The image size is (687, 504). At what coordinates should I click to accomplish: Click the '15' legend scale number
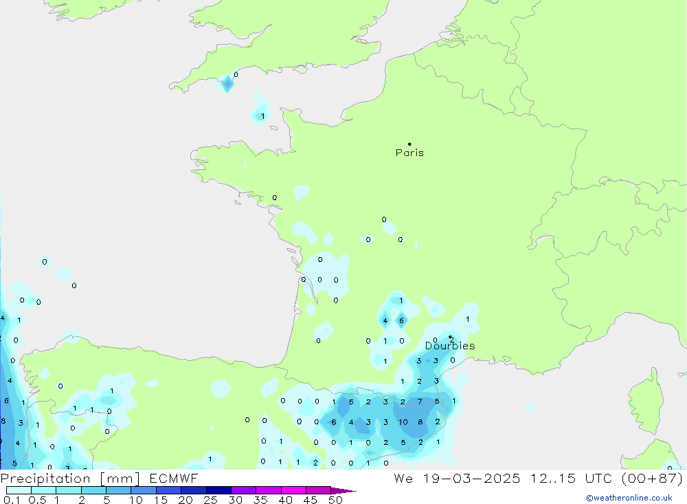coord(161,500)
